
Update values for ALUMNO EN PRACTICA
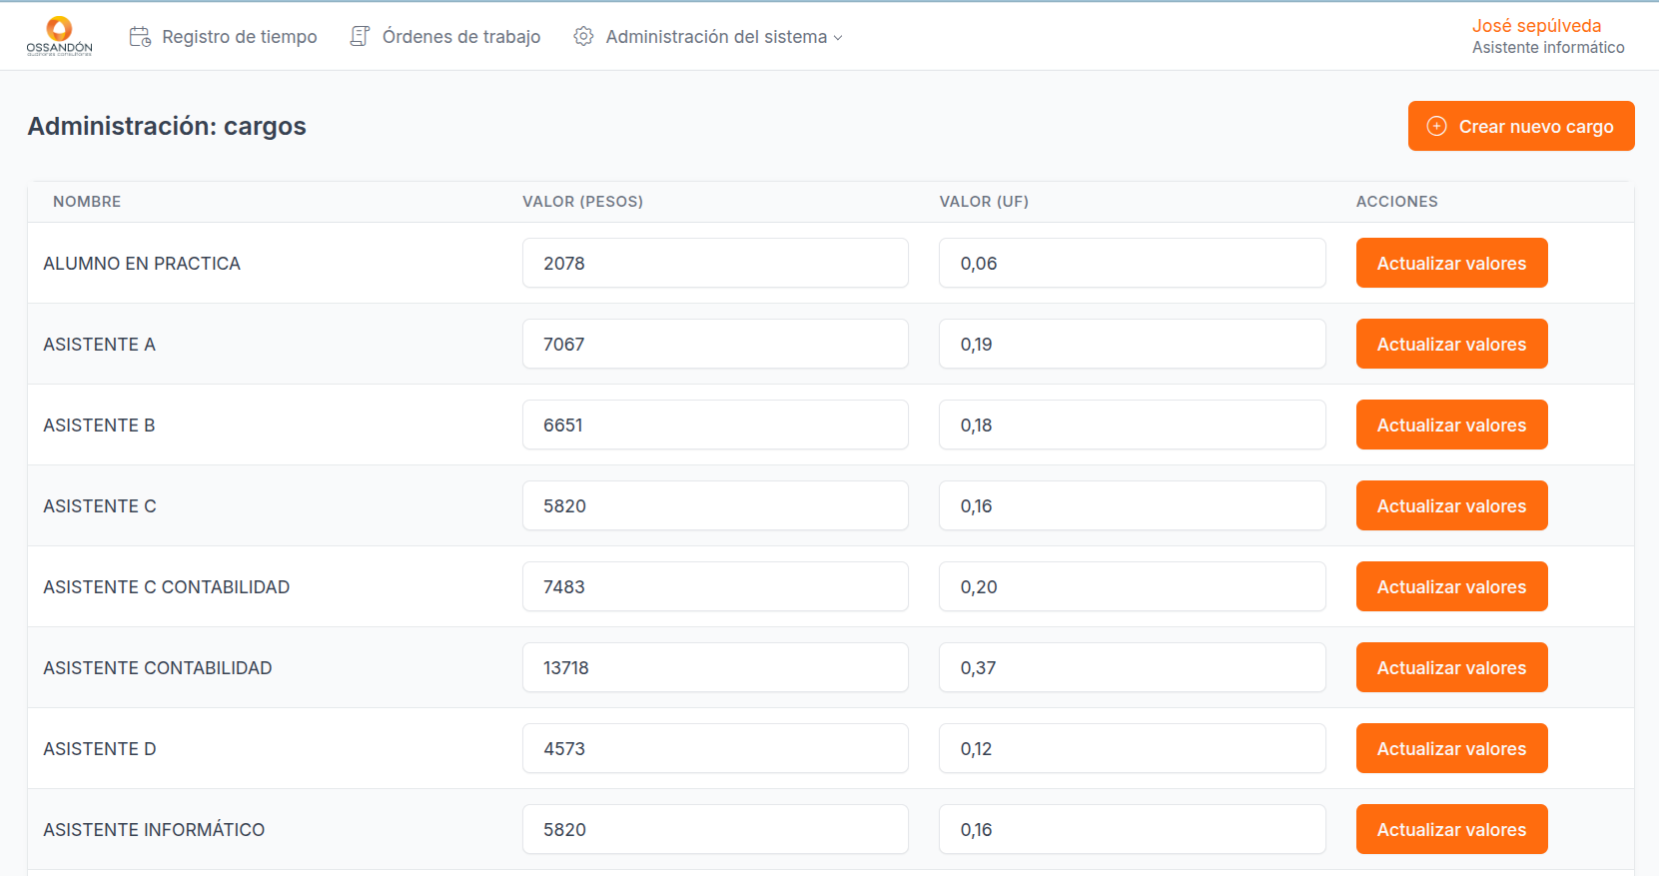pos(1451,263)
